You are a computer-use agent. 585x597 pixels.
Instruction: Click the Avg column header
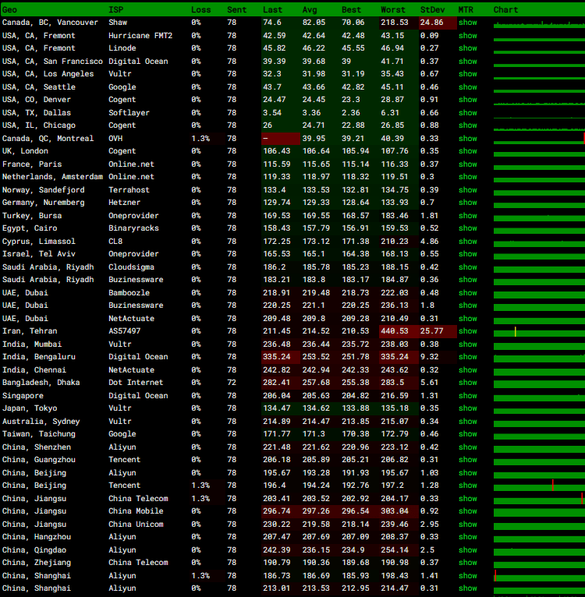[310, 10]
